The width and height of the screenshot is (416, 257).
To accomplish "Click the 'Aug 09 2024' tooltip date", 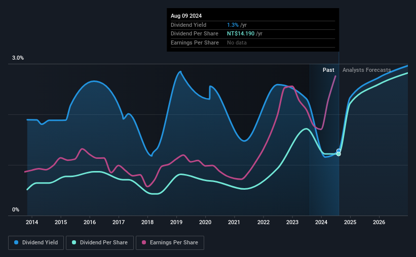I will point(186,16).
